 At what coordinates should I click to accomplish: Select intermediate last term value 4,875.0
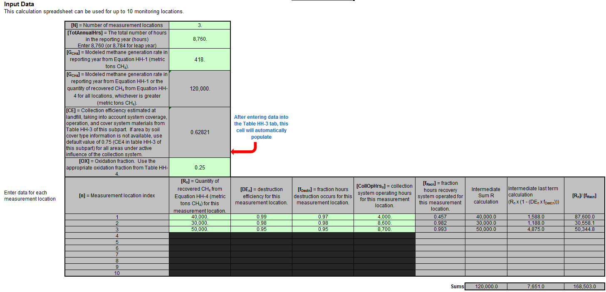[x=535, y=229]
